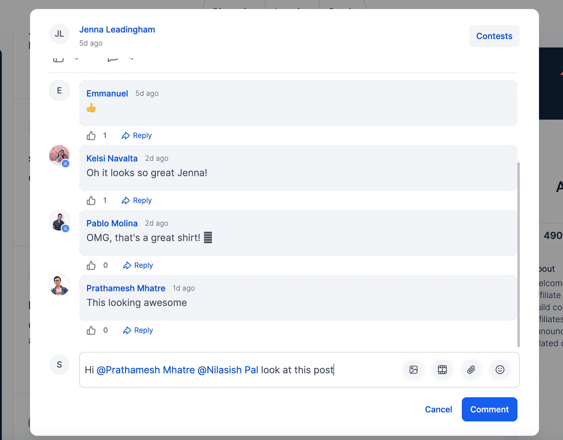Click the "5d ago" timestamp next to Emmanuel
Image resolution: width=563 pixels, height=440 pixels.
pyautogui.click(x=147, y=93)
